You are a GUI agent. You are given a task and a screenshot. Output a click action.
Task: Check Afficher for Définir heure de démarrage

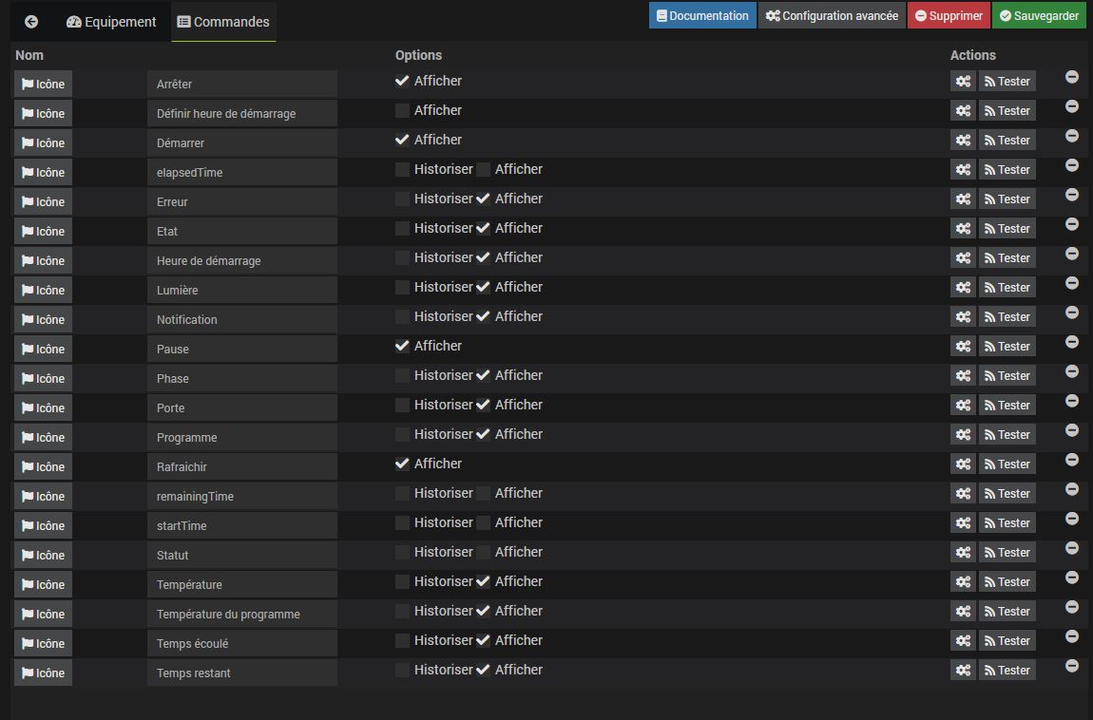point(402,110)
